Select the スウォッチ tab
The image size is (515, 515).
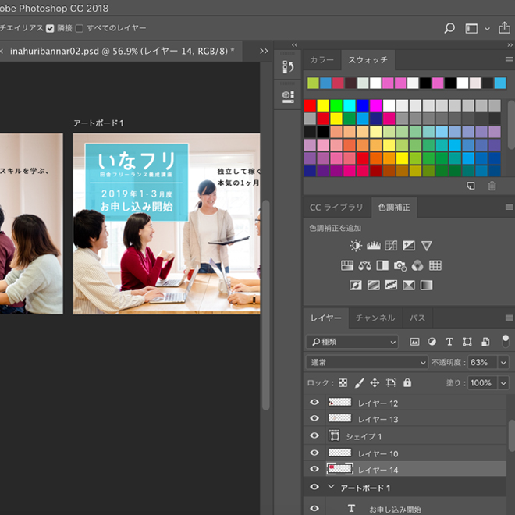[368, 60]
